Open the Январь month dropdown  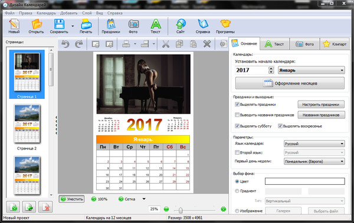point(311,70)
